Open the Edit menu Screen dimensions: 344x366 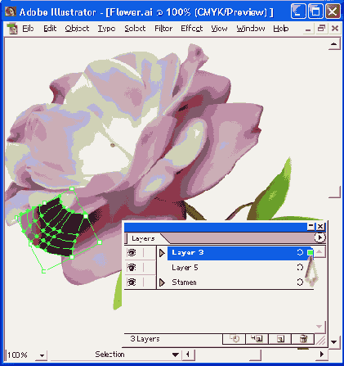coord(50,29)
